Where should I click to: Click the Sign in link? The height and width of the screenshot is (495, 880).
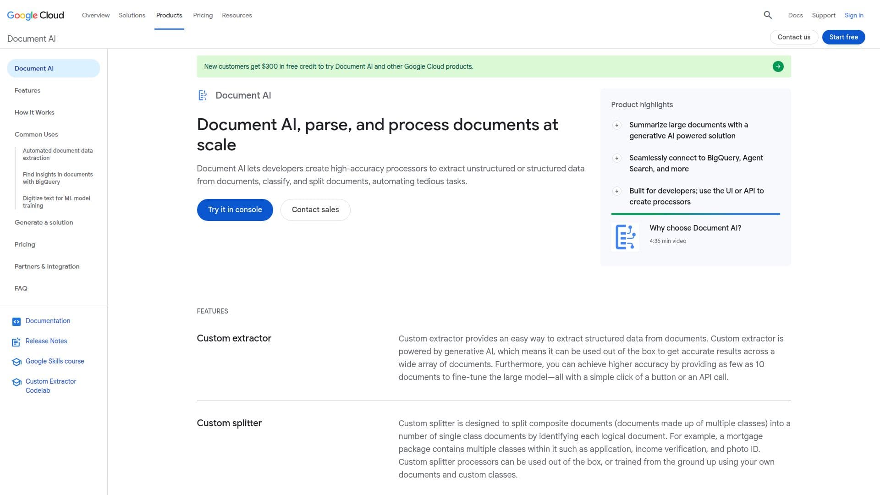pos(854,15)
